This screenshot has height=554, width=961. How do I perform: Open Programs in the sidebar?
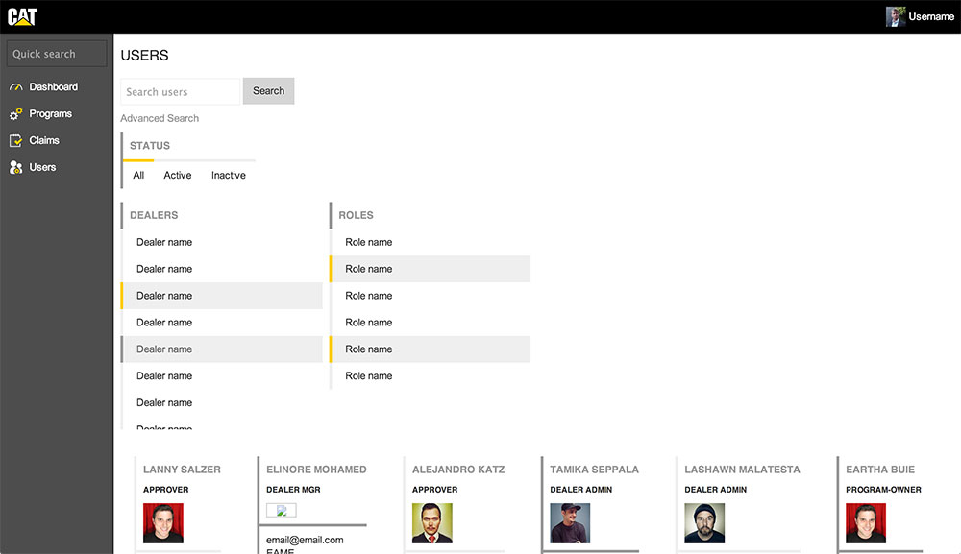(x=50, y=114)
